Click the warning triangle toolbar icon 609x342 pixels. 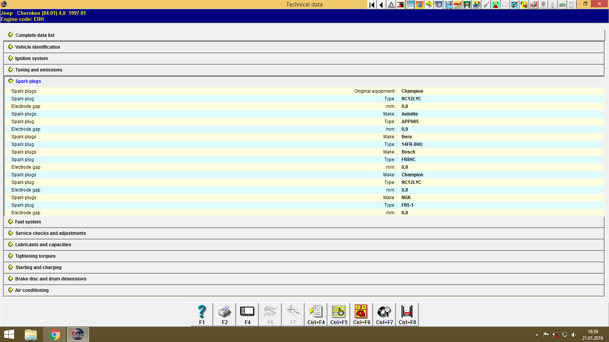tap(391, 5)
